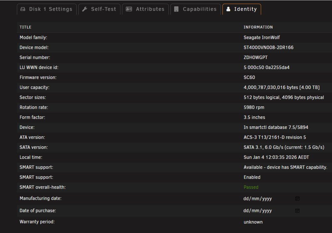Image resolution: width=332 pixels, height=233 pixels.
Task: Click the INFORMATION column header
Action: [258, 27]
